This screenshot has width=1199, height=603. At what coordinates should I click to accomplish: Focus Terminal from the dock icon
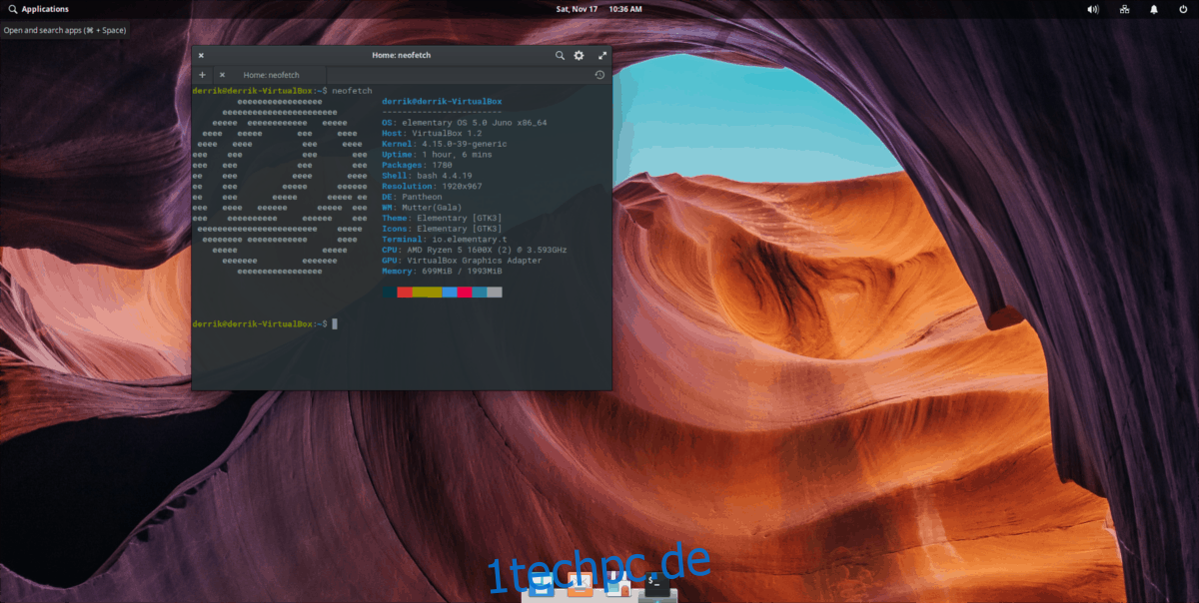coord(655,585)
